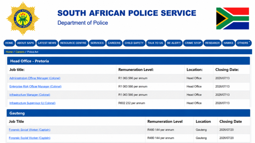Click the Gauteng section header
The width and height of the screenshot is (255, 143).
coord(128,113)
